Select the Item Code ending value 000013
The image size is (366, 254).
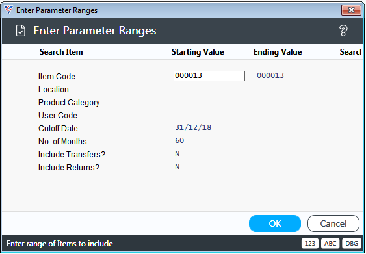click(270, 75)
